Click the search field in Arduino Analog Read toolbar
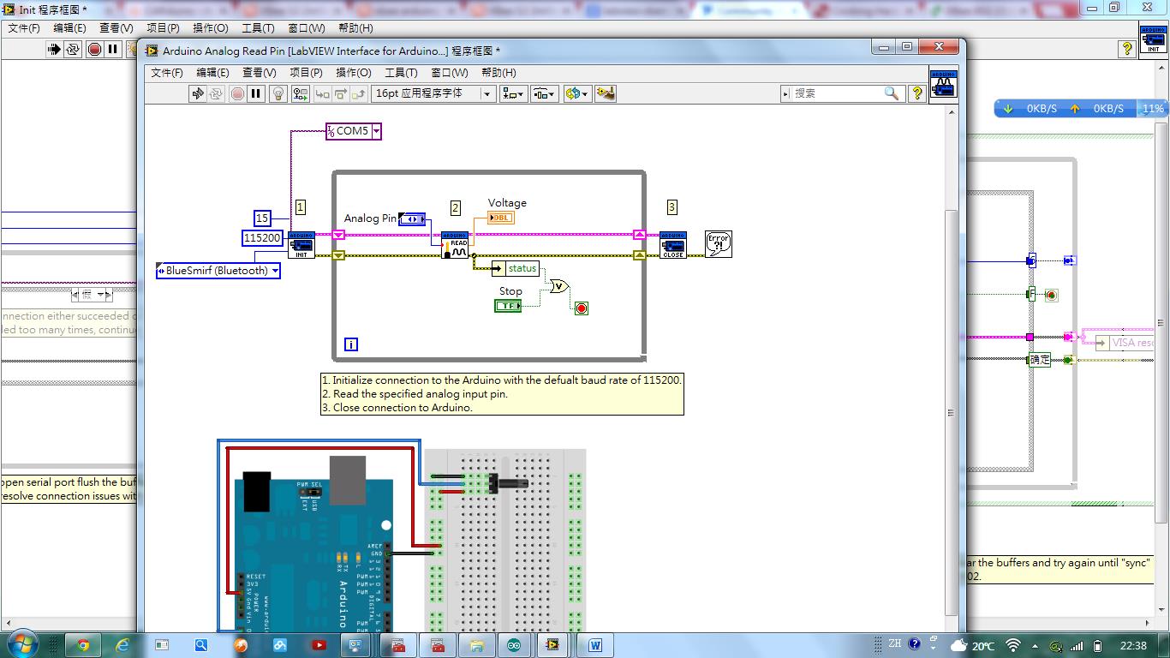1170x658 pixels. (x=835, y=93)
